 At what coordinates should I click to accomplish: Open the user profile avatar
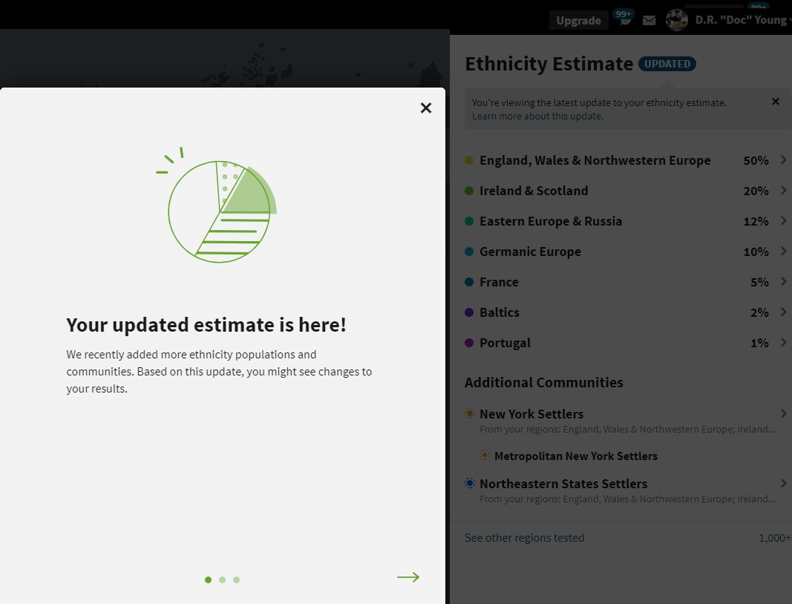click(x=677, y=20)
